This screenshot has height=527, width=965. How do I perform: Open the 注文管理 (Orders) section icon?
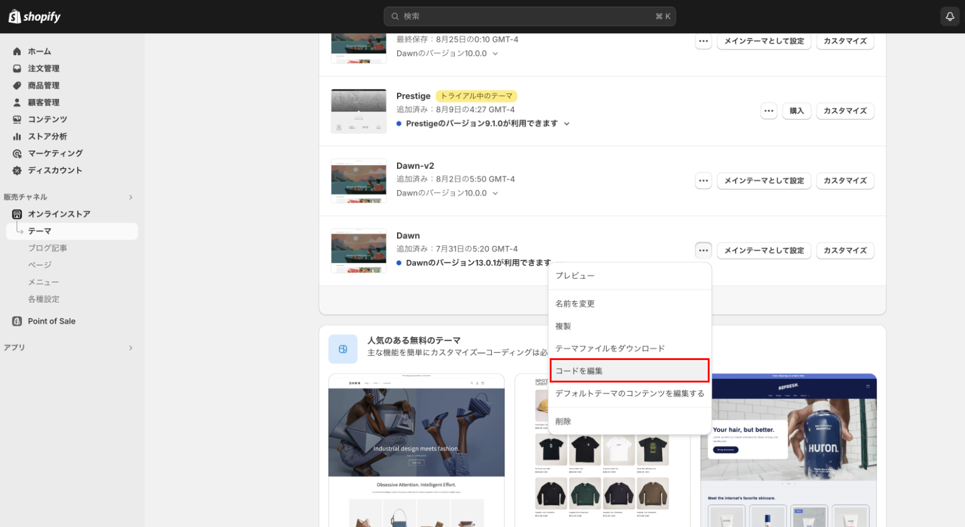17,68
